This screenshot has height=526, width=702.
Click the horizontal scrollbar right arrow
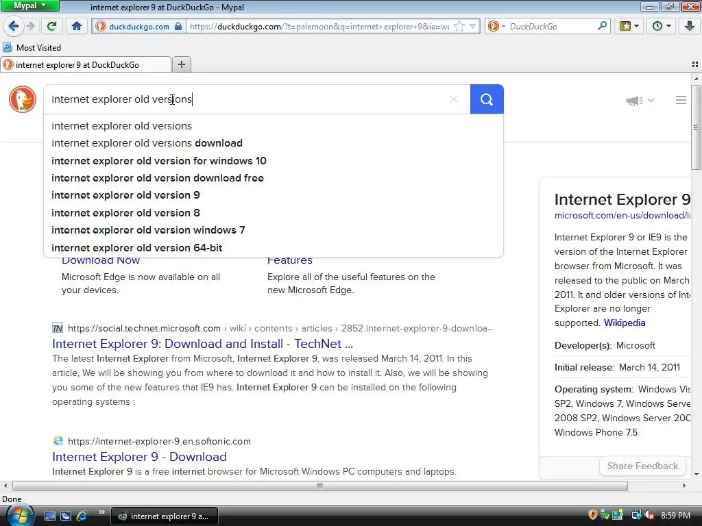[x=684, y=486]
